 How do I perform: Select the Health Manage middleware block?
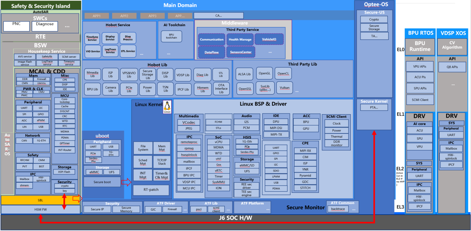[x=240, y=40]
